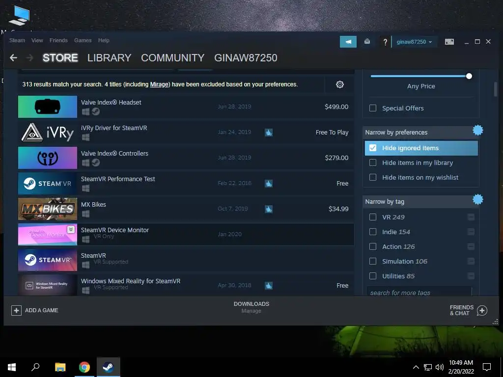Click Valve Index Controllers thumbnail
Screen dimensions: 503x377
point(48,158)
